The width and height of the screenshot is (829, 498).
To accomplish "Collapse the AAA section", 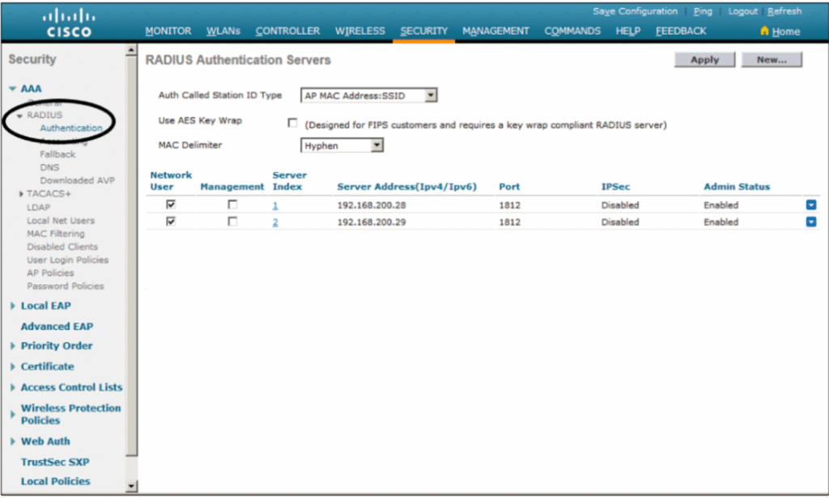I will [12, 89].
